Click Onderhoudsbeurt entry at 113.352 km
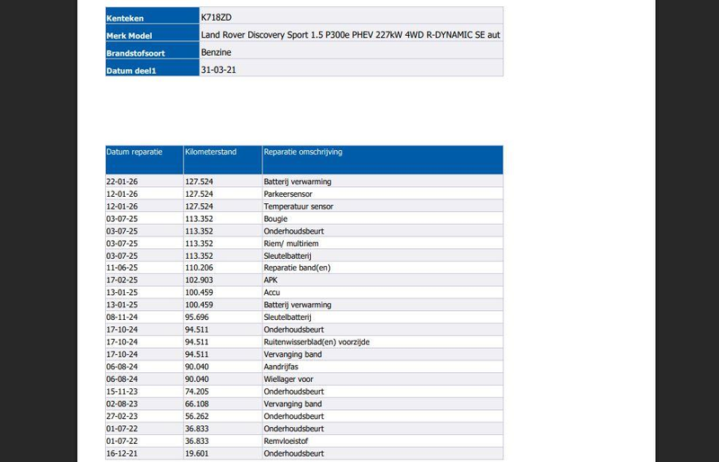 [x=294, y=231]
